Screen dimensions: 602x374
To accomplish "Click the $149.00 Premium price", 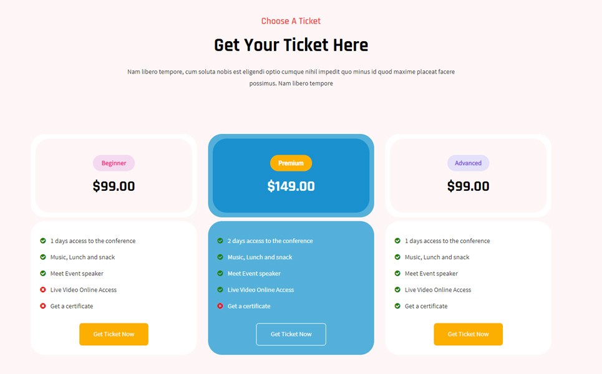I will coord(291,186).
